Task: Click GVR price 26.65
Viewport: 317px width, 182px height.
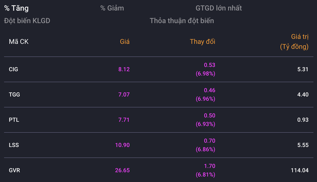Action: (x=122, y=170)
